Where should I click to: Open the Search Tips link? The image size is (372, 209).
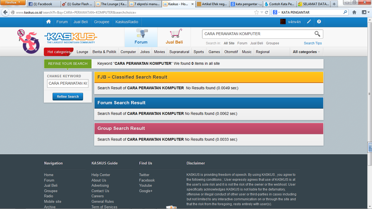[313, 43]
